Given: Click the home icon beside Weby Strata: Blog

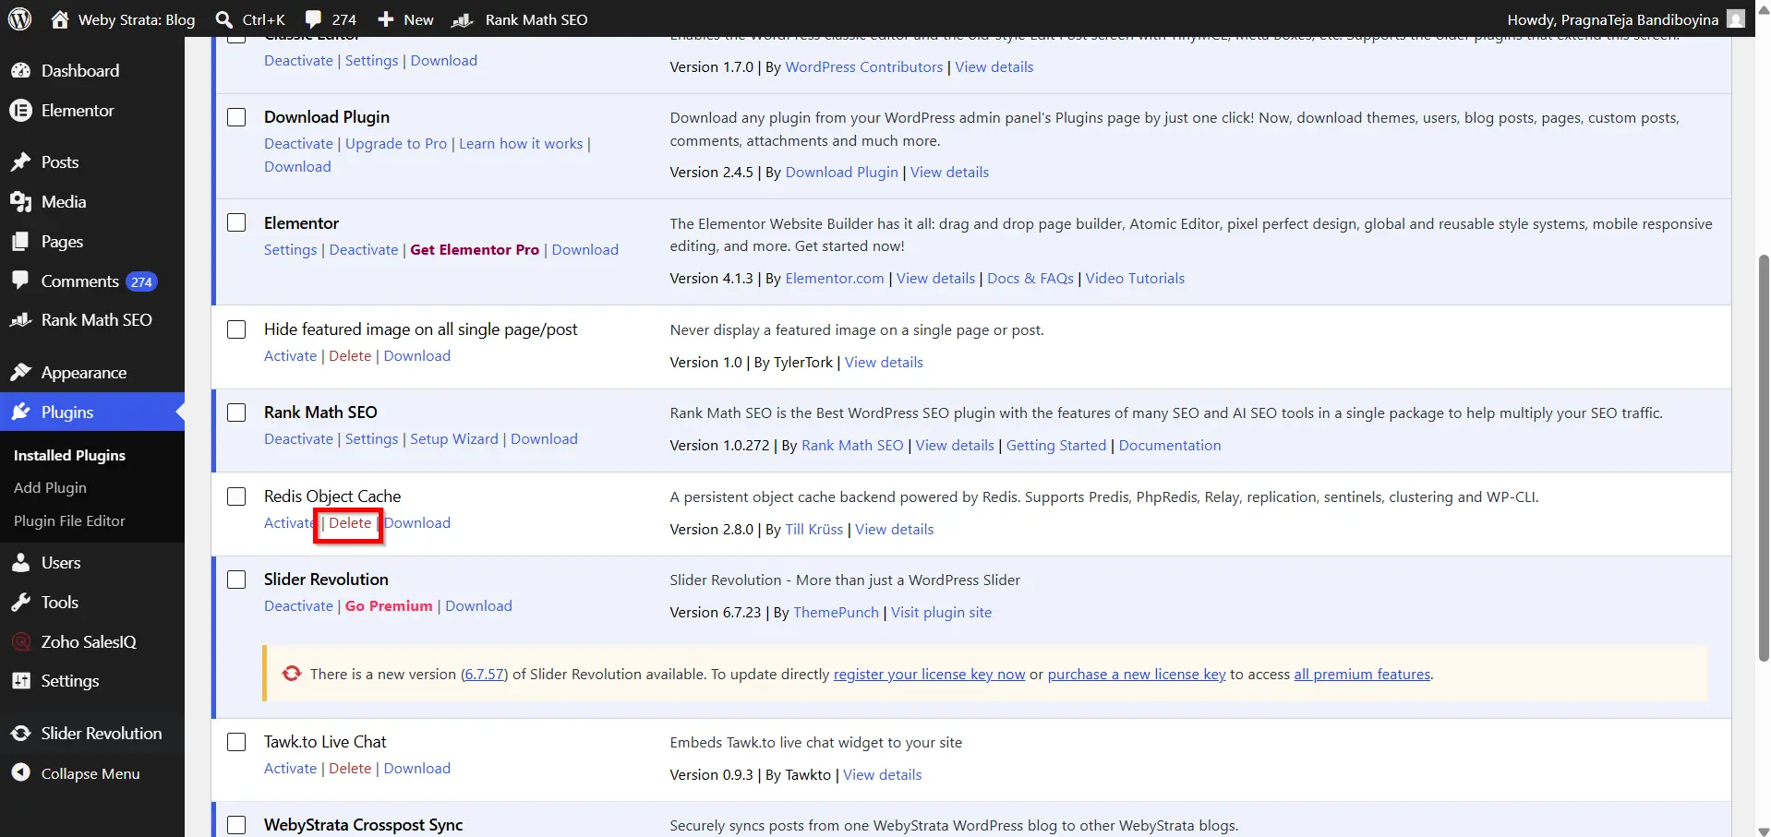Looking at the screenshot, I should tap(60, 19).
